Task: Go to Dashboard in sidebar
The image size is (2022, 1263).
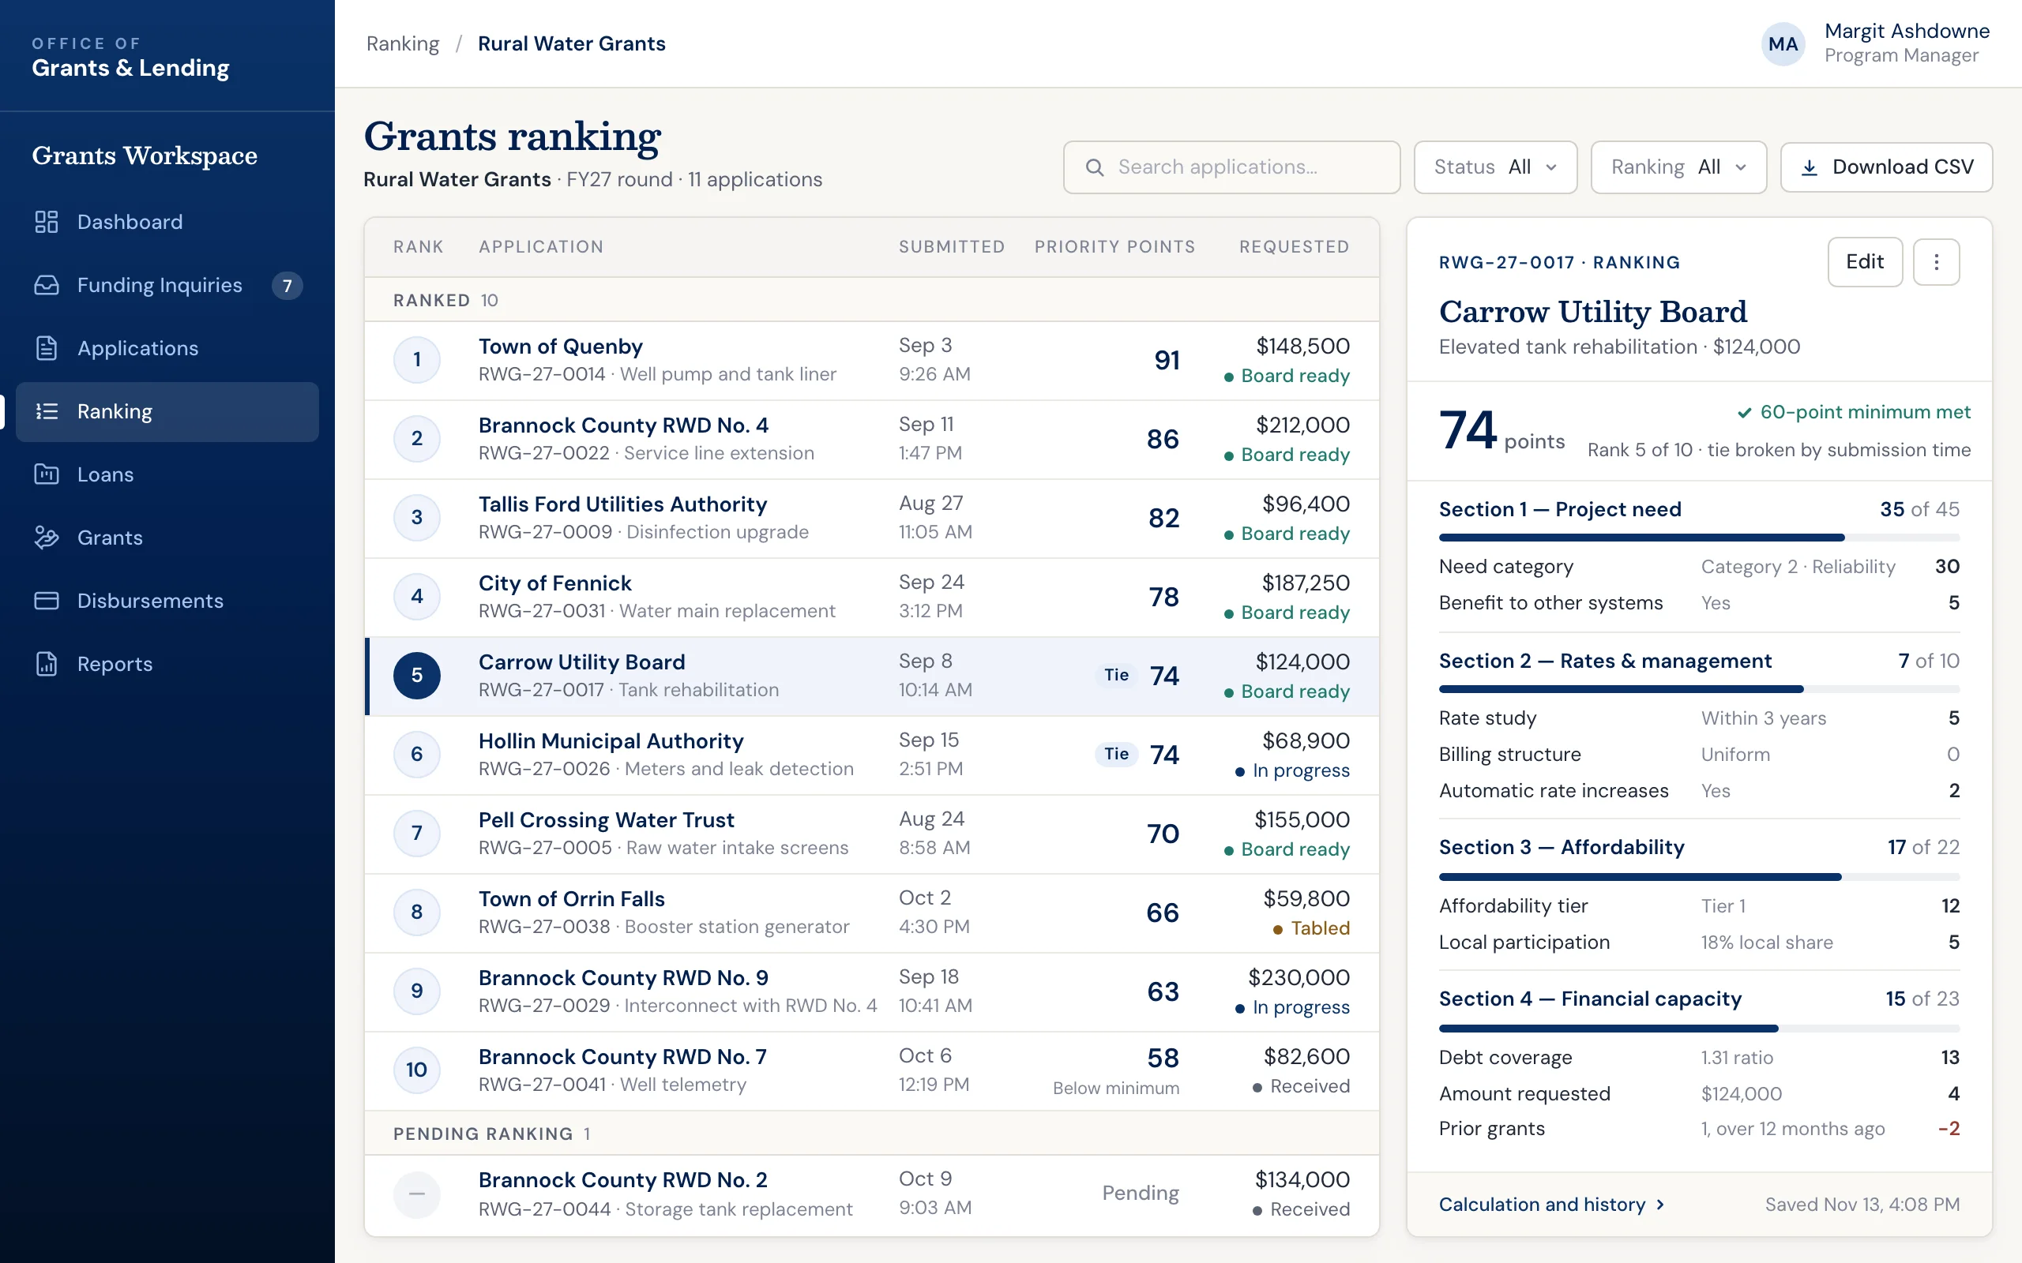Action: click(x=167, y=221)
